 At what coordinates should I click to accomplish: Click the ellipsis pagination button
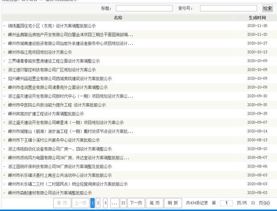tap(114, 203)
